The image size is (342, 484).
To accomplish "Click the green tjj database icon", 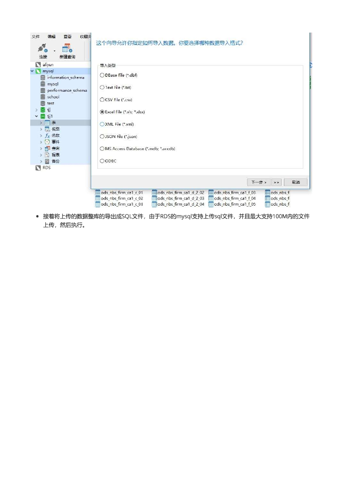I will tap(43, 110).
